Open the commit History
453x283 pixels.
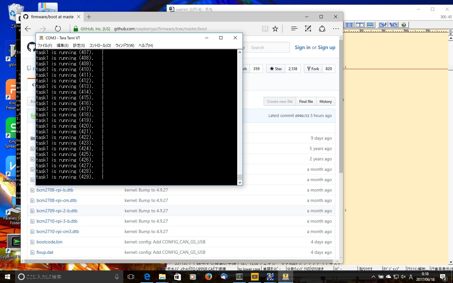click(x=326, y=102)
